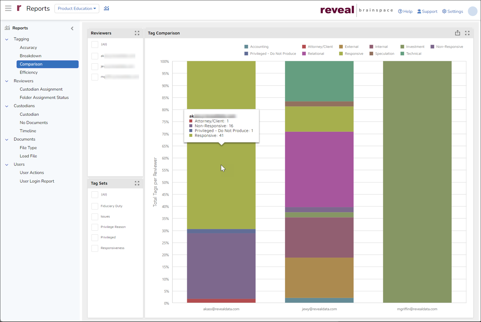Toggle Technical legend entry
Image resolution: width=481 pixels, height=322 pixels.
pos(411,53)
